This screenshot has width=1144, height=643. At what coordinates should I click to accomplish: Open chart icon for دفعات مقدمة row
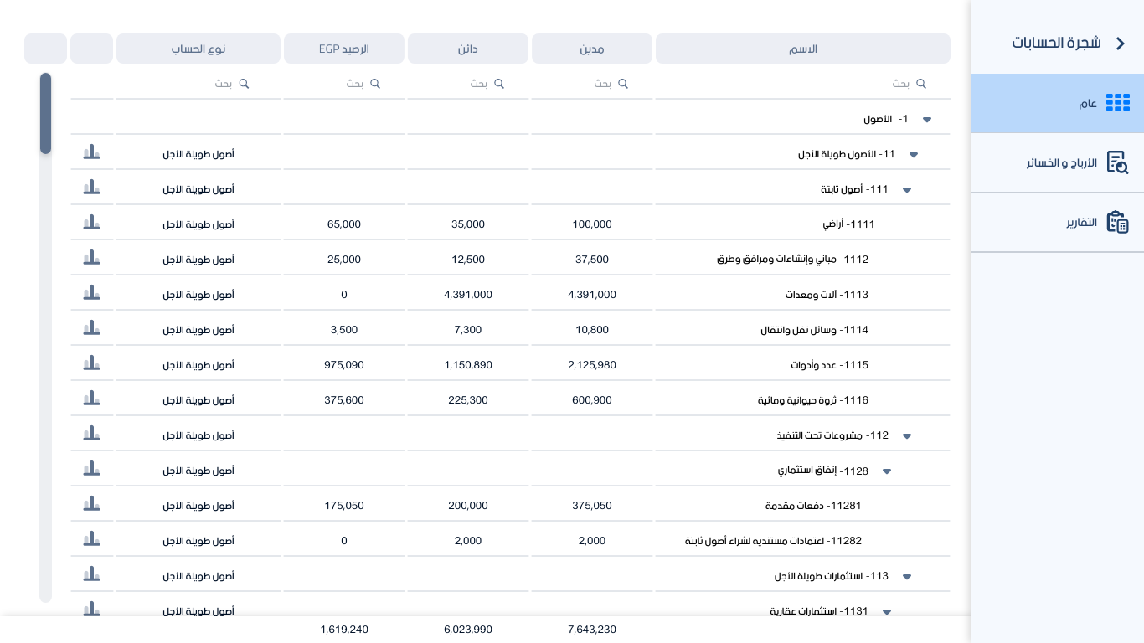tap(91, 505)
